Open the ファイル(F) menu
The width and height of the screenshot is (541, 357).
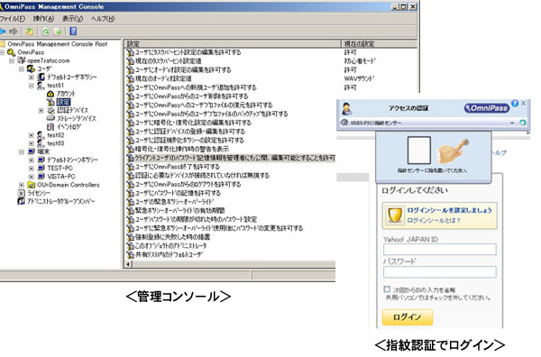pos(13,19)
